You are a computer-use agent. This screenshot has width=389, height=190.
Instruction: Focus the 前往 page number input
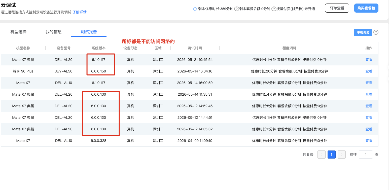pos(366,155)
